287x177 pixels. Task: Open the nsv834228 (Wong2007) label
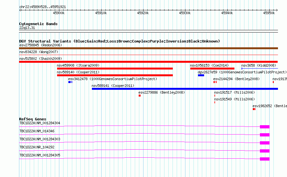[x=39, y=52]
